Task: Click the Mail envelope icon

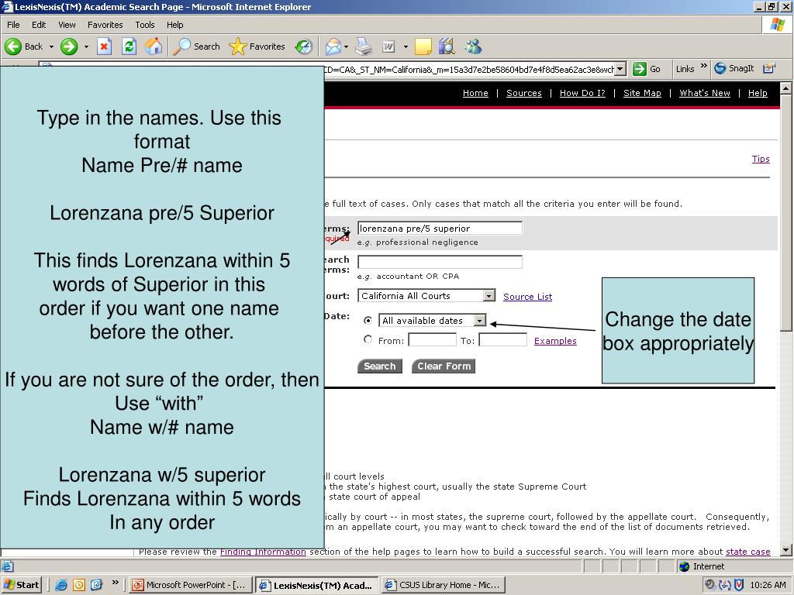Action: 333,46
